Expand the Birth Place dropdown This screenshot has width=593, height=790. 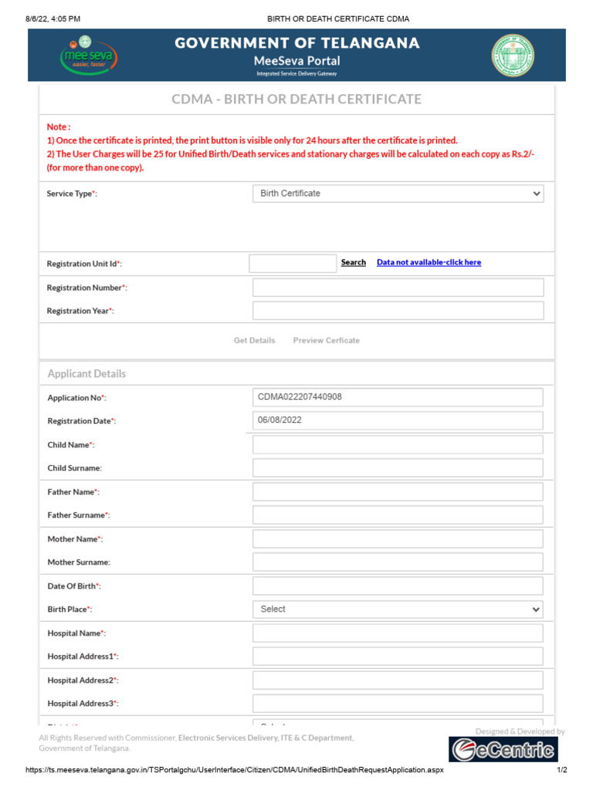tap(398, 609)
